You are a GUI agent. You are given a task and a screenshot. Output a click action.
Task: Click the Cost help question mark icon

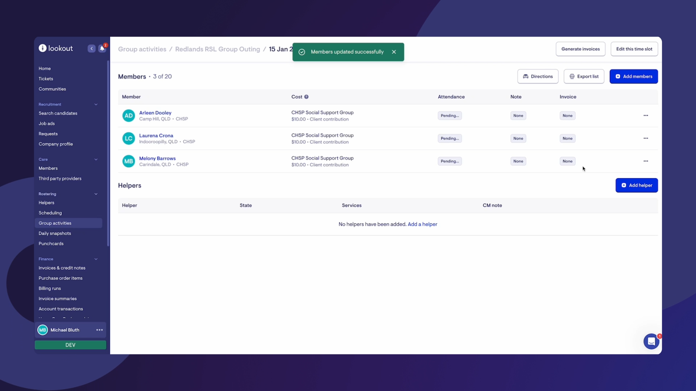pos(306,97)
